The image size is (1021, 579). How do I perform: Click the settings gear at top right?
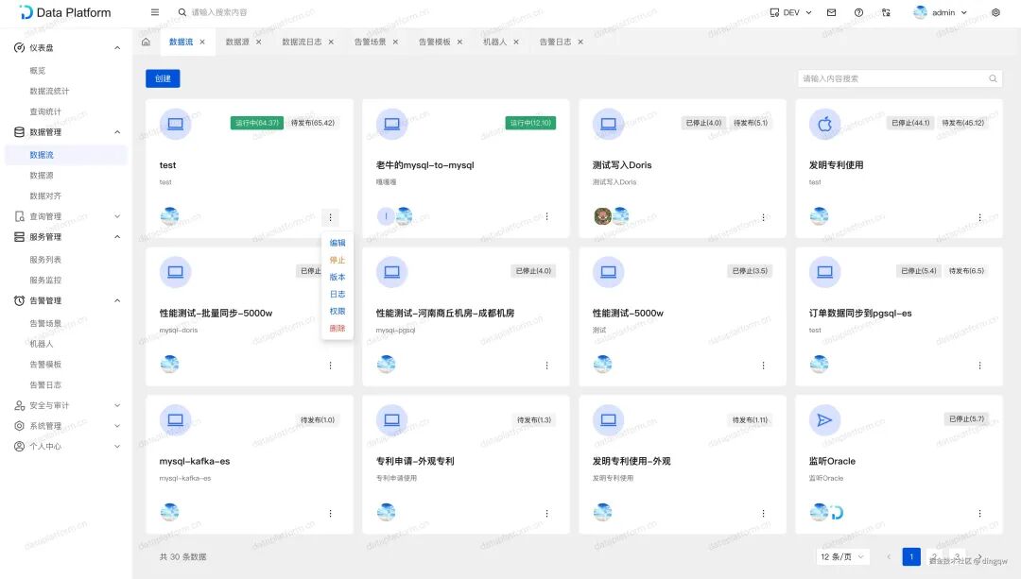tap(995, 12)
